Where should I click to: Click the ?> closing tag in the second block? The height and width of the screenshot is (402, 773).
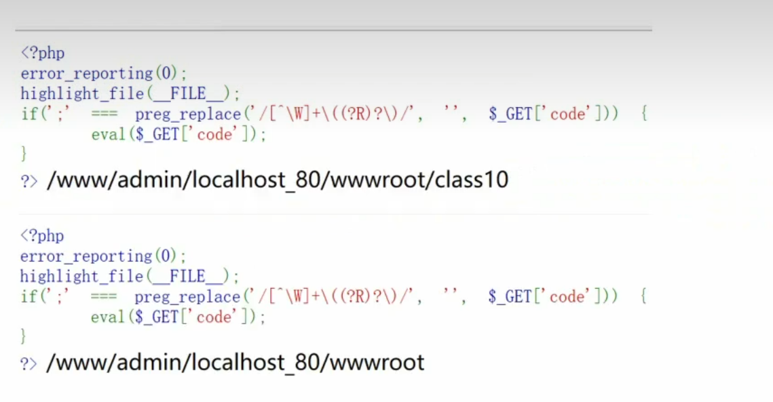tap(29, 364)
